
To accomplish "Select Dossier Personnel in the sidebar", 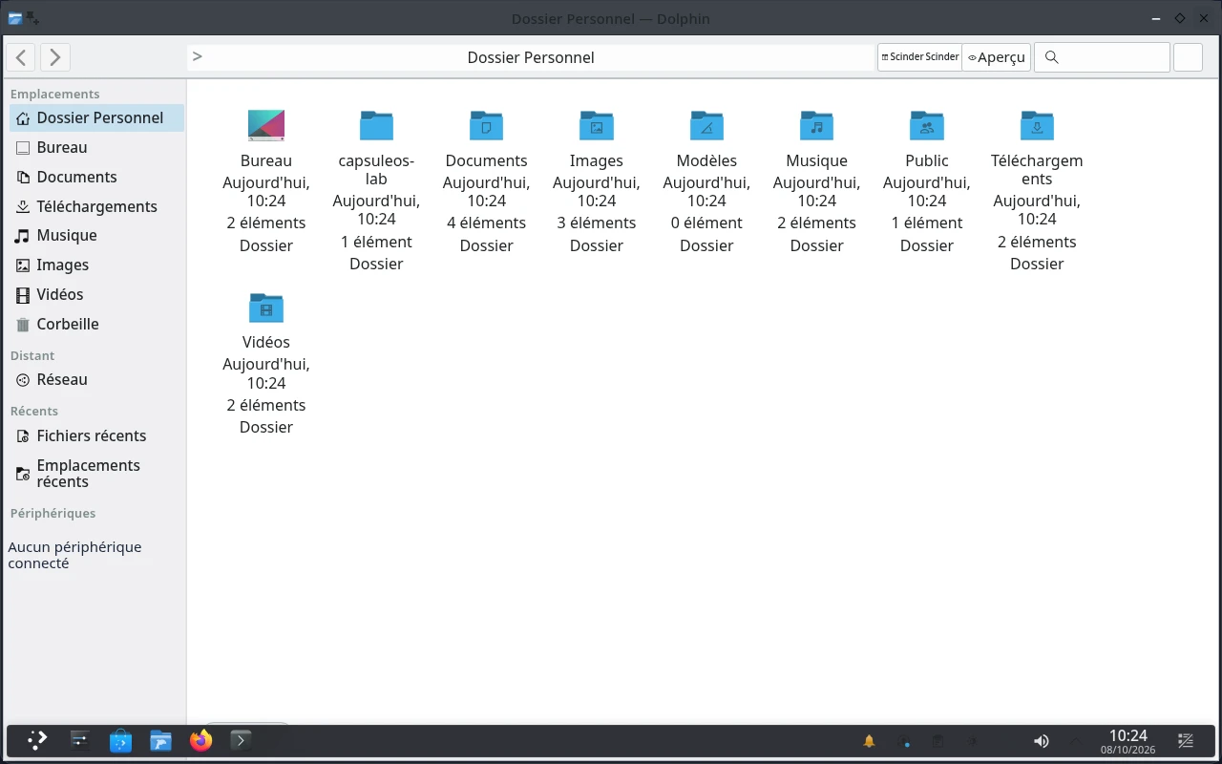I will point(96,117).
